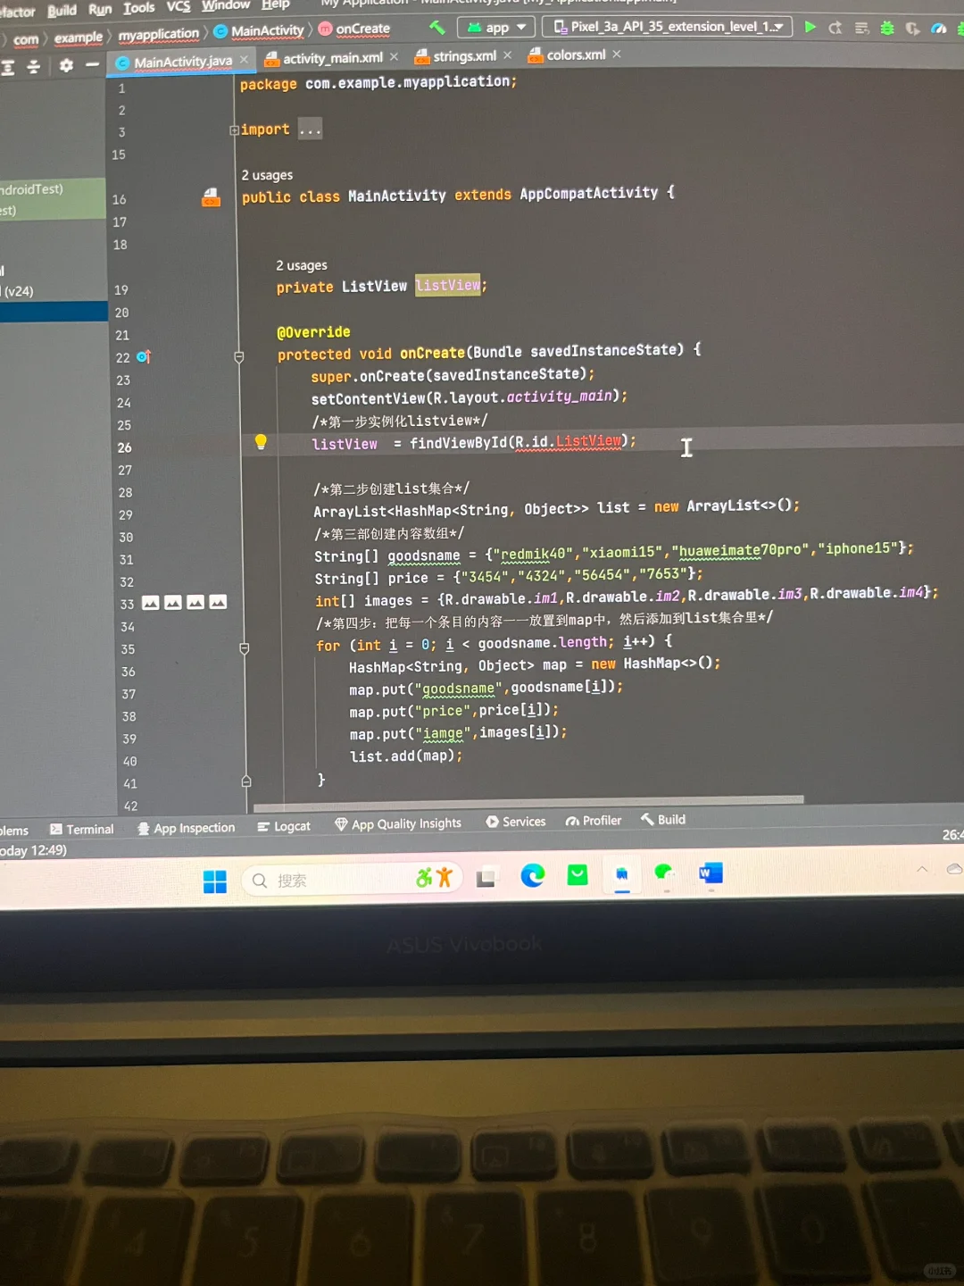
Task: Open the Services tool window
Action: [516, 822]
